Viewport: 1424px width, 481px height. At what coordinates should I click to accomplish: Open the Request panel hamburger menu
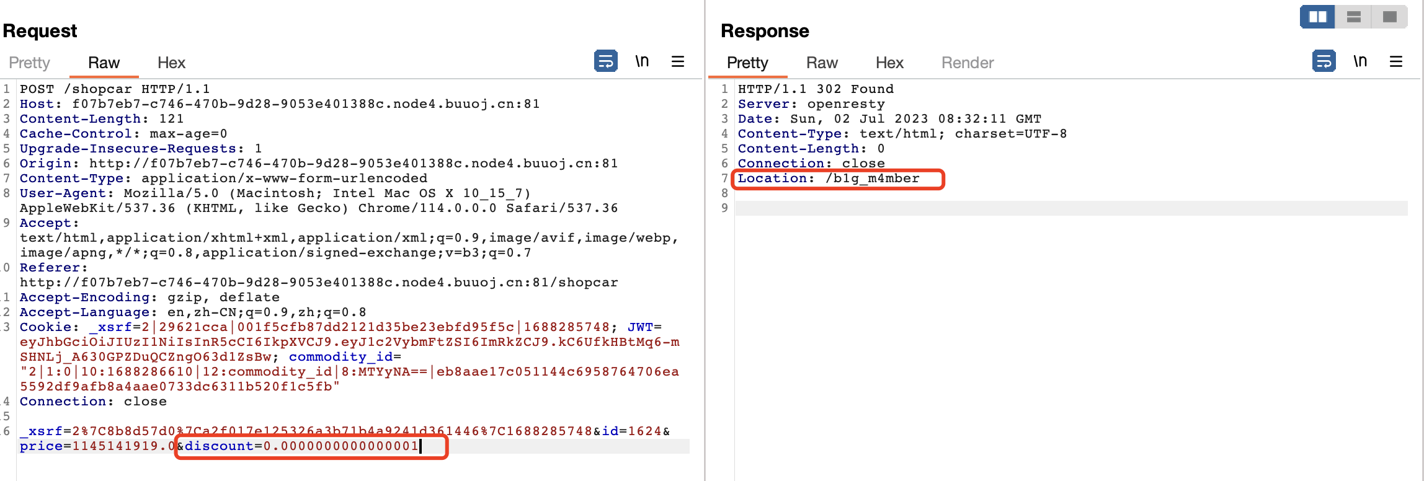click(x=678, y=61)
